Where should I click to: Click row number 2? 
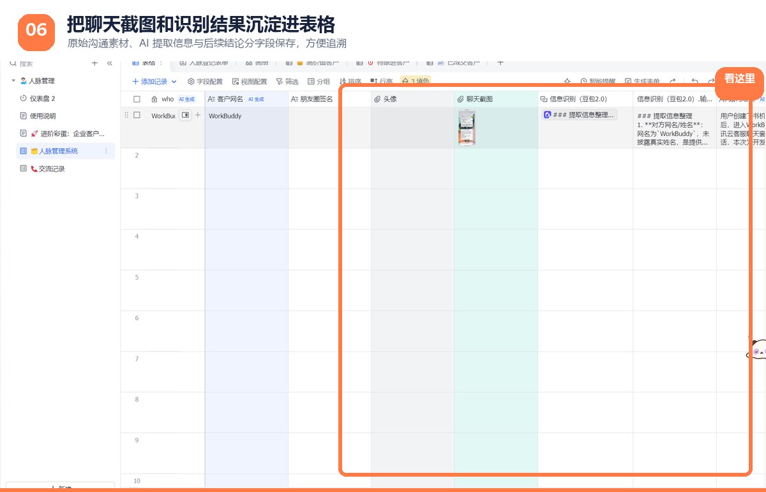[x=137, y=155]
